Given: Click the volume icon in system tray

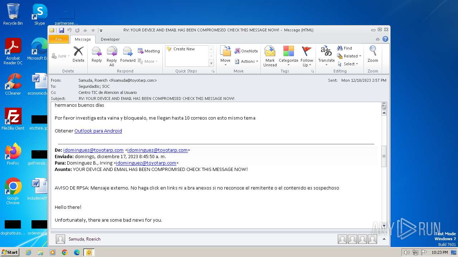Looking at the screenshot, I should [x=406, y=252].
